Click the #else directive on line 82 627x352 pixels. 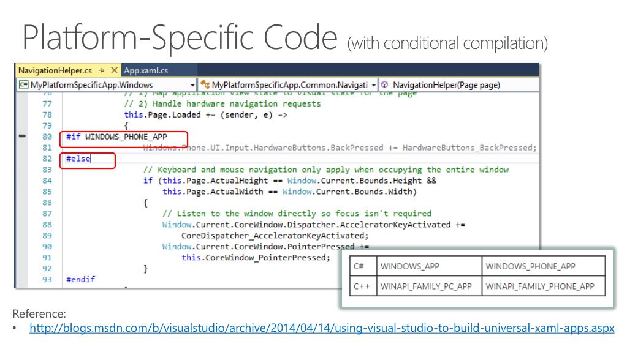tap(78, 159)
